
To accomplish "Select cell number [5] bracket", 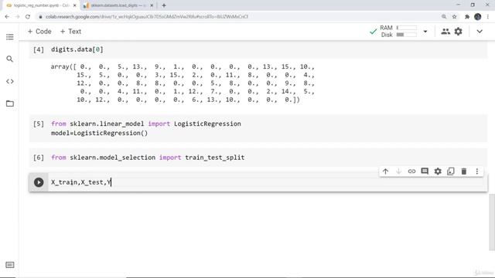I will click(39, 124).
